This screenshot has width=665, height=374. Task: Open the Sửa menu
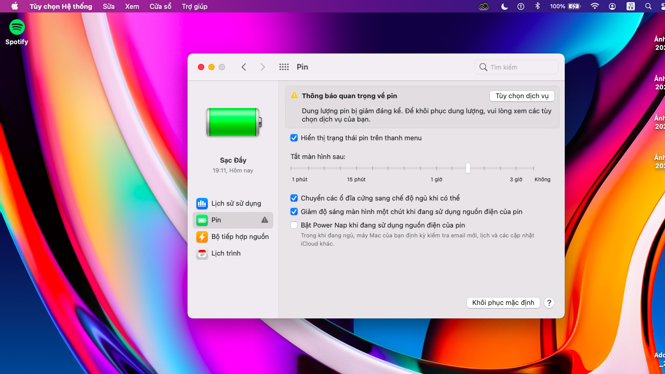pos(109,6)
